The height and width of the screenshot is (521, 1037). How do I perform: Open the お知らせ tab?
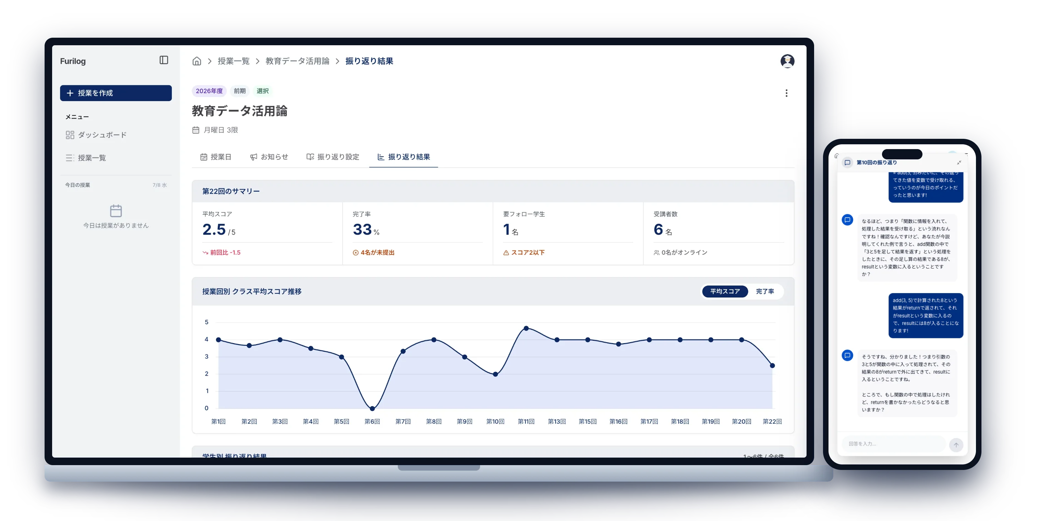pos(269,157)
